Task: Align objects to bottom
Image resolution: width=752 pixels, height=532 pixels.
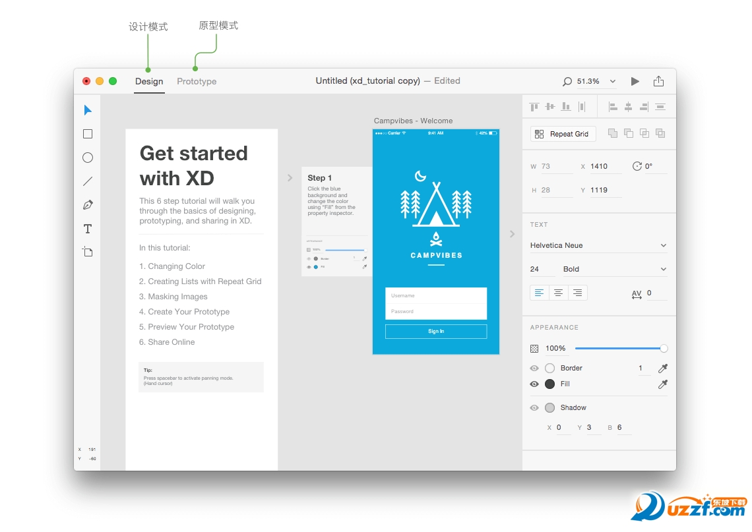Action: coord(566,107)
